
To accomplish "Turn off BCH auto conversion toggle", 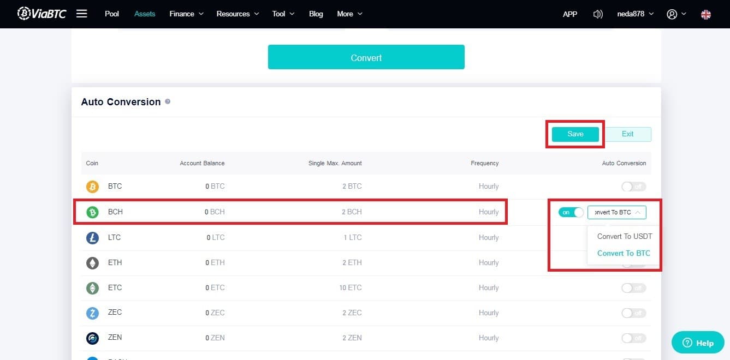I will pos(571,212).
